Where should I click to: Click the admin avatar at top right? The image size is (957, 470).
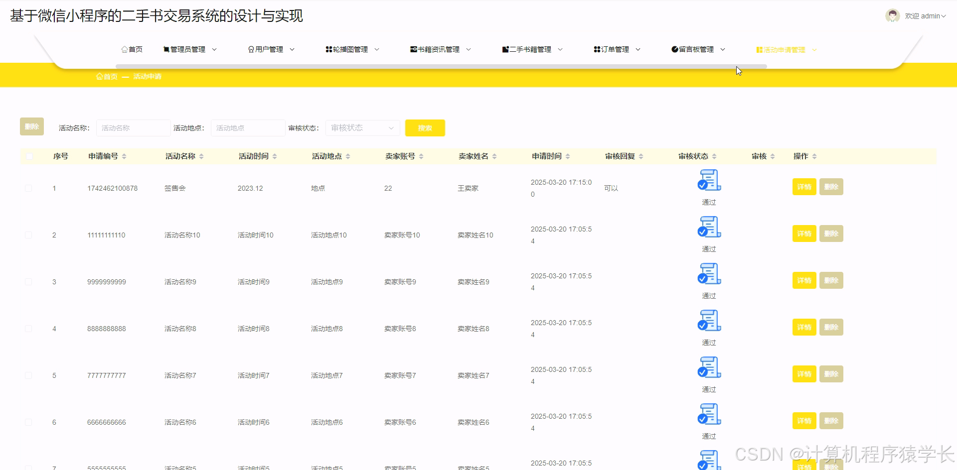click(x=892, y=15)
